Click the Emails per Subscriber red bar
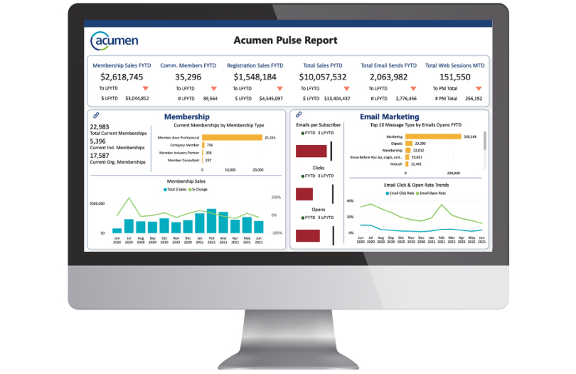Viewport: 576px width, 374px height. pos(311,151)
